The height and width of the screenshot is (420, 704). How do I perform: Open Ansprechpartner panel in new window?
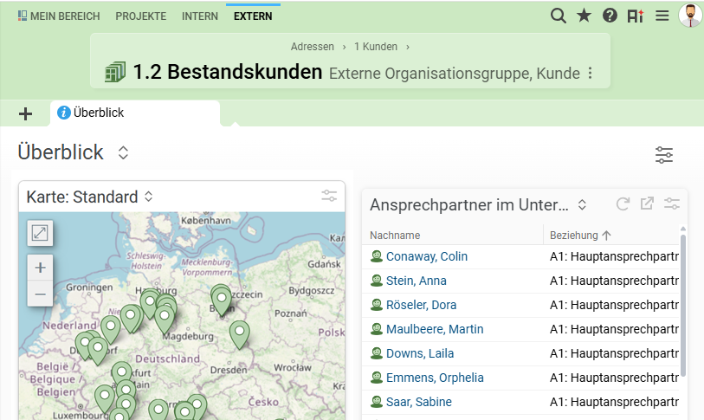[x=647, y=204]
